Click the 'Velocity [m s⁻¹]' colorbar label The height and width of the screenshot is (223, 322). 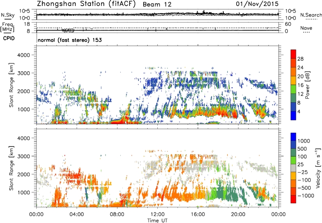pos(318,168)
